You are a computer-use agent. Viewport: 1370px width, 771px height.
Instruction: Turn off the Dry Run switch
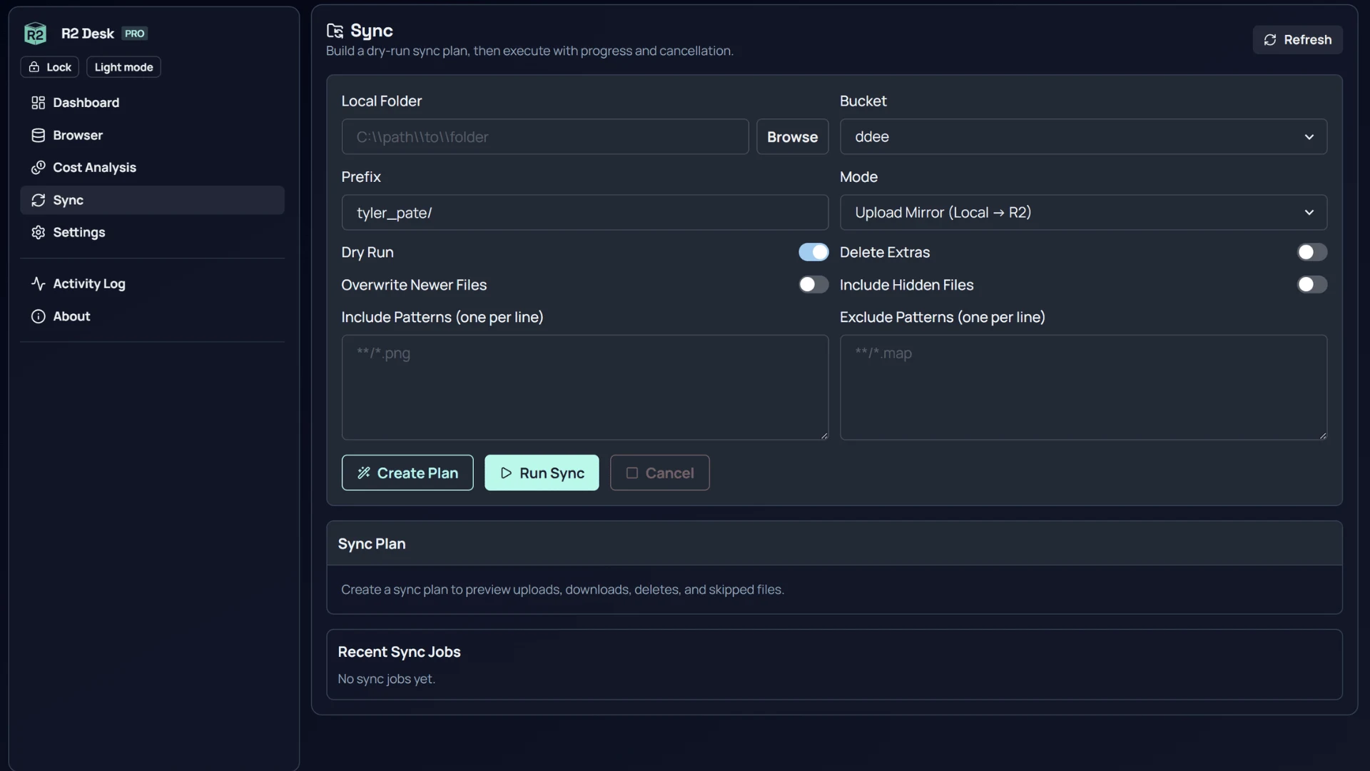click(x=813, y=252)
